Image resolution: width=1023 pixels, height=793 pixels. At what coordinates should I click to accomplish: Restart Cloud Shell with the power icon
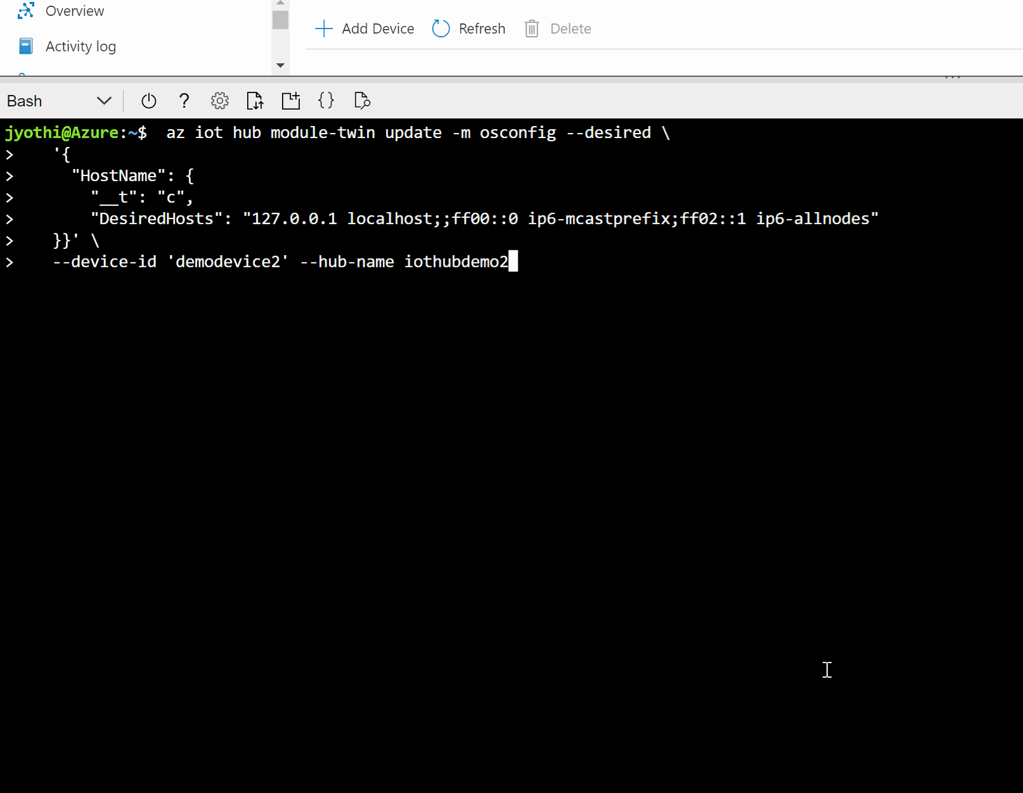click(x=148, y=101)
